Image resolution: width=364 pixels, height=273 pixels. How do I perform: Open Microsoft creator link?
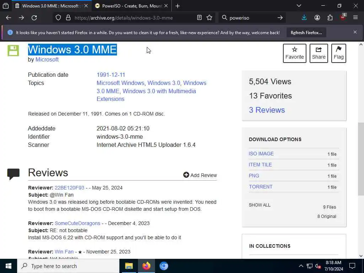point(47,59)
